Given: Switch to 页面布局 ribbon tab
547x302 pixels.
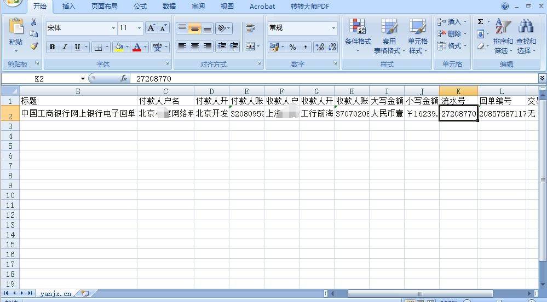Looking at the screenshot, I should click(x=104, y=6).
